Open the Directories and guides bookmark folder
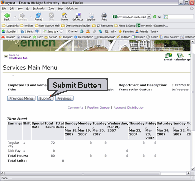 click(x=76, y=26)
